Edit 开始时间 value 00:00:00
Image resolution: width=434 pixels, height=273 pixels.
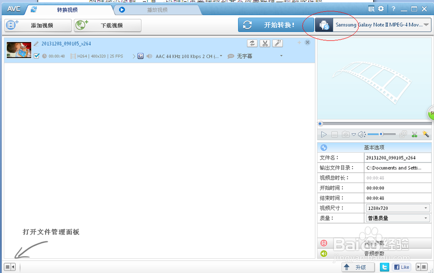tap(398, 188)
